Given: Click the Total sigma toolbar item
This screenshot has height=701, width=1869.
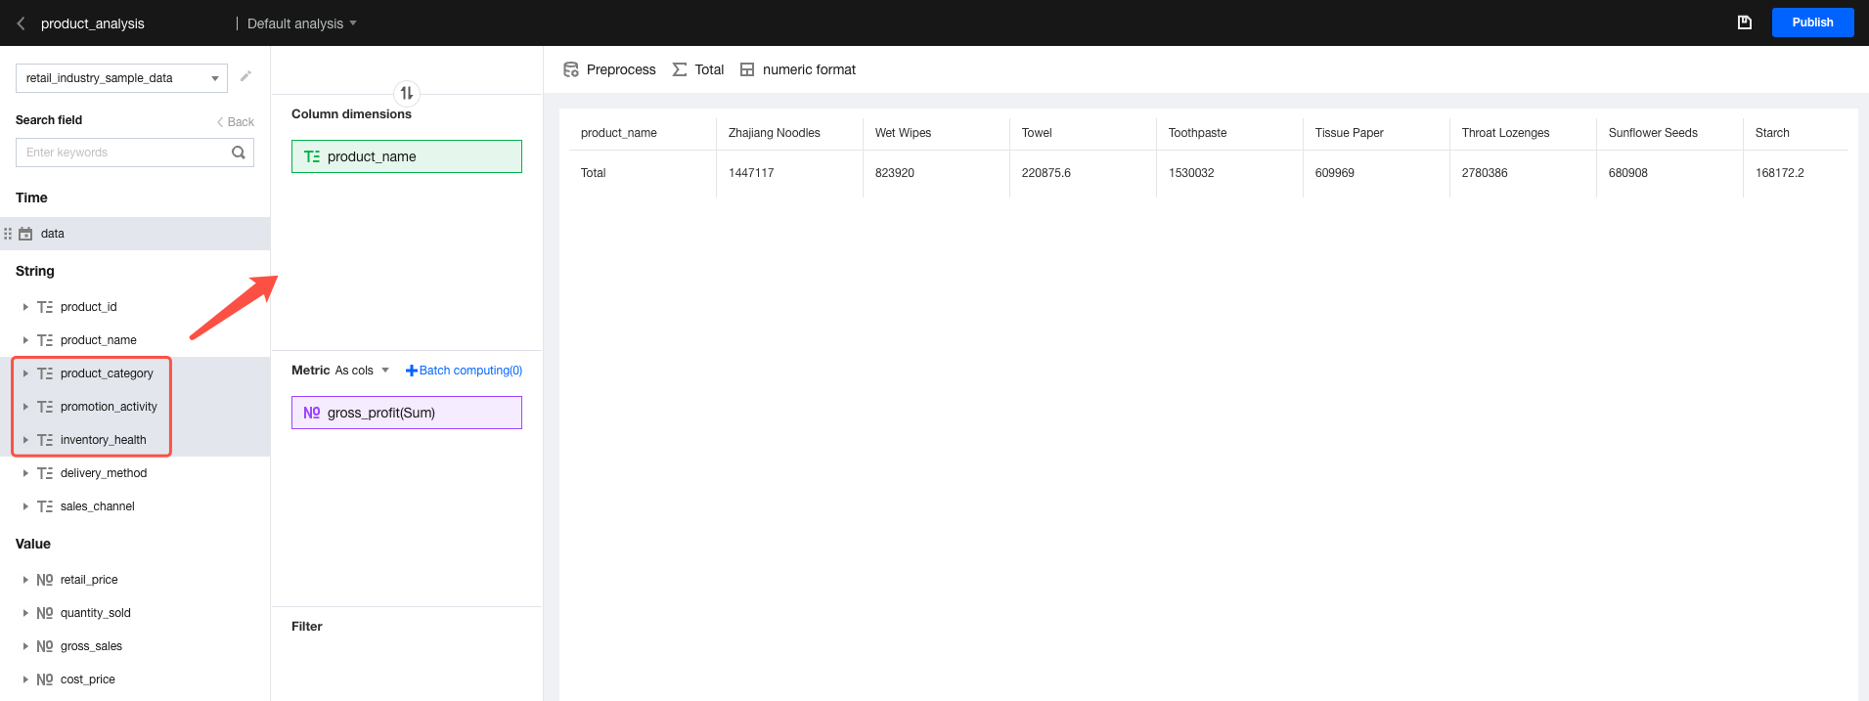Looking at the screenshot, I should click(698, 69).
